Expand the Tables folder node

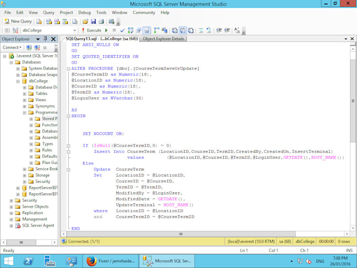pyautogui.click(x=24, y=94)
